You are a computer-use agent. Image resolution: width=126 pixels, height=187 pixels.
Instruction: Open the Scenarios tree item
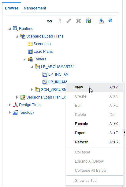(x=42, y=44)
